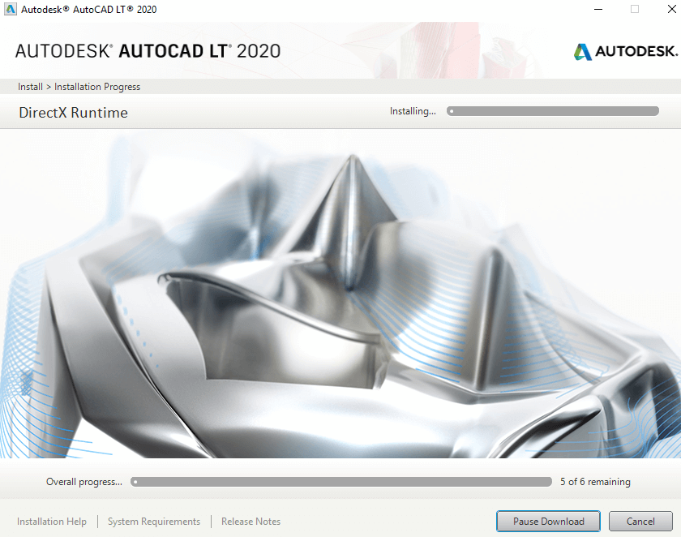Open Installation Help
Viewport: 681px width, 537px height.
tap(51, 521)
